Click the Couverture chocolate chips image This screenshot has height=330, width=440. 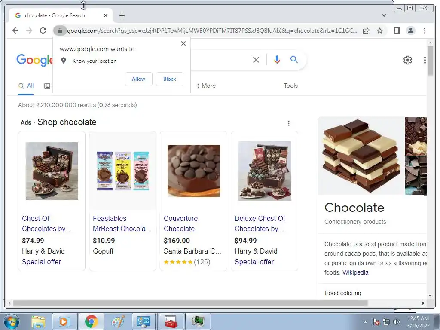click(x=194, y=171)
